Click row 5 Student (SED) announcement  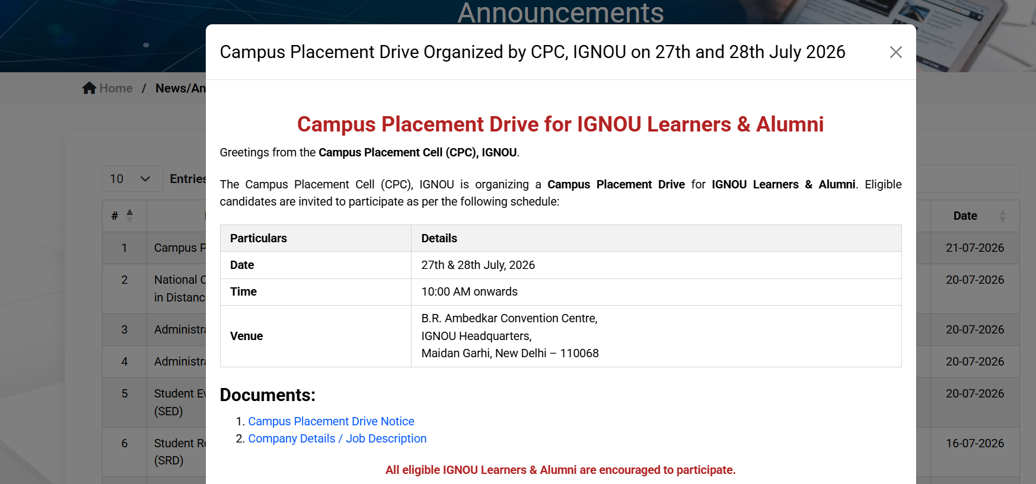[180, 402]
